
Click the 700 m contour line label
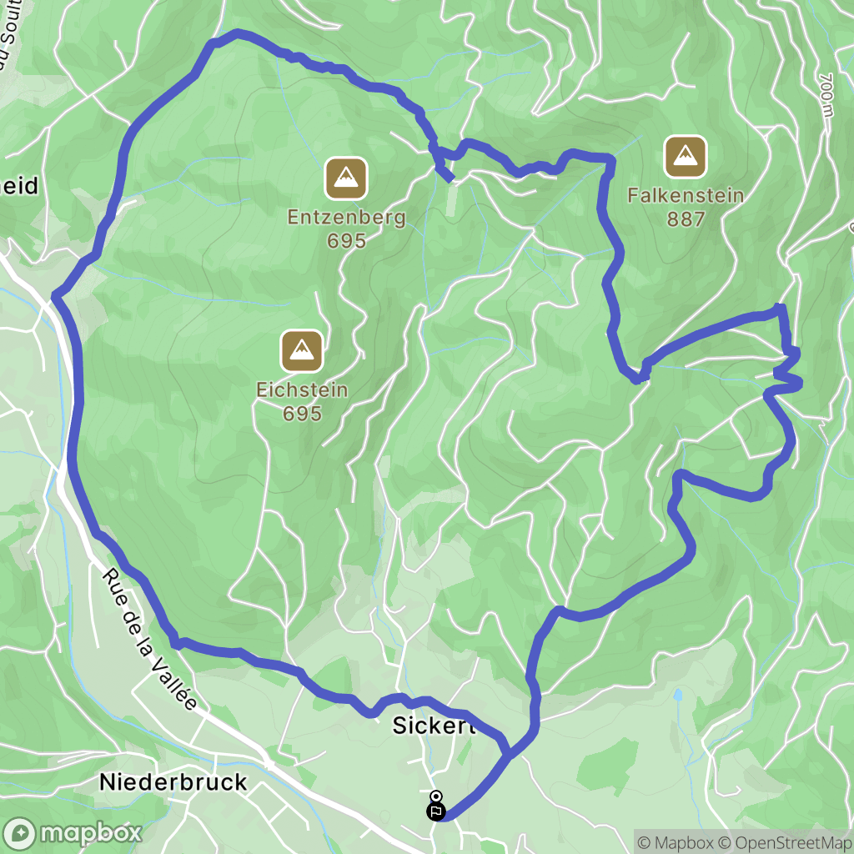826,95
